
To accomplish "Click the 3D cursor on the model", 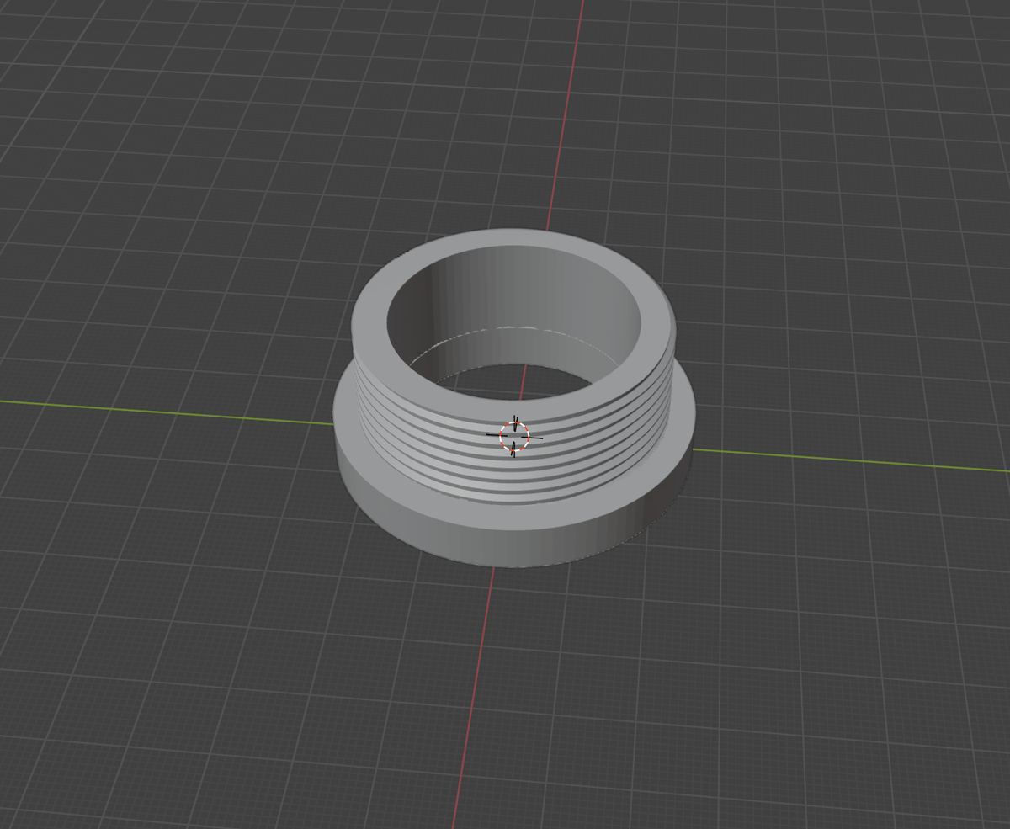I will click(514, 436).
